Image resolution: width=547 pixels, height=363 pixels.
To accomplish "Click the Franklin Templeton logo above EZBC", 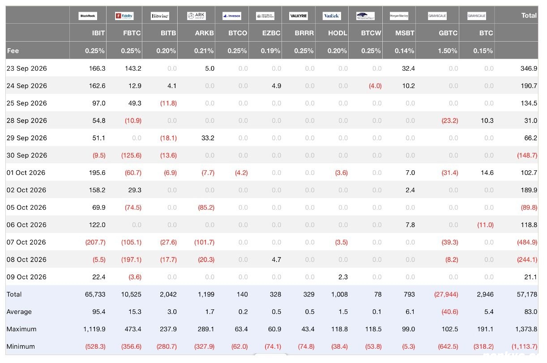I will tap(265, 16).
